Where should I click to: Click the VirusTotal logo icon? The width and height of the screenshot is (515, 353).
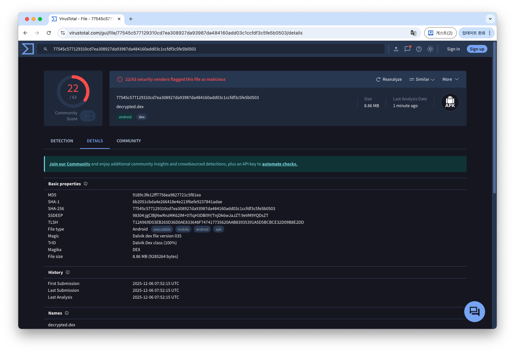tap(28, 49)
